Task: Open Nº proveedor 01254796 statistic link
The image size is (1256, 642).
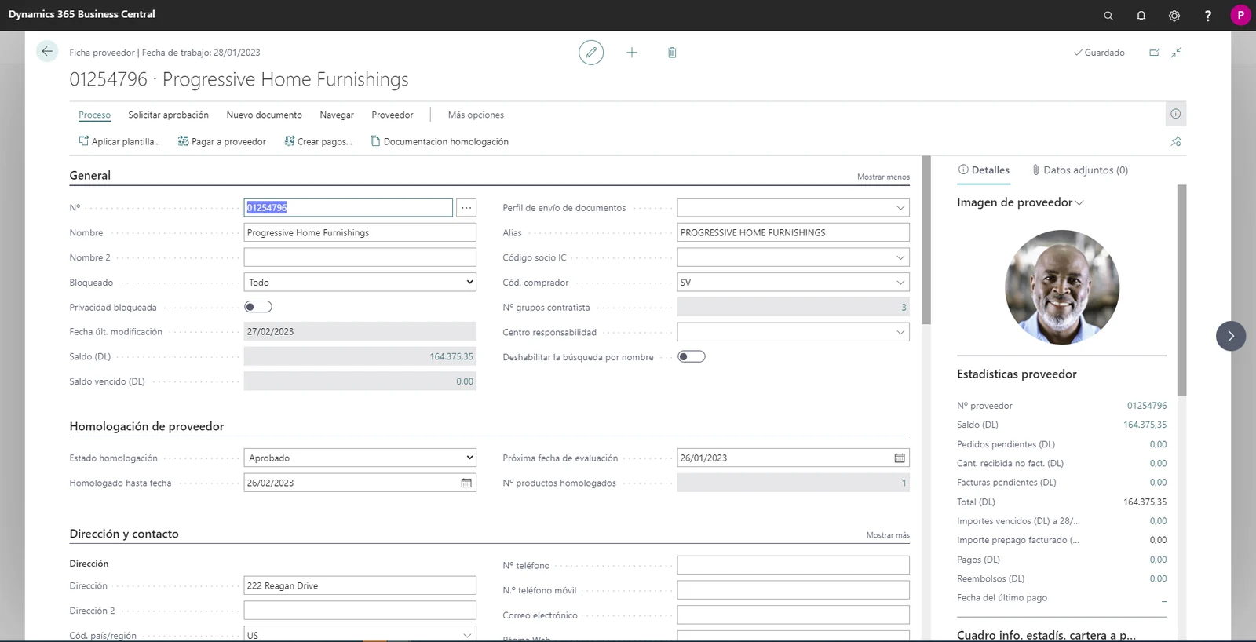Action: coord(1147,406)
